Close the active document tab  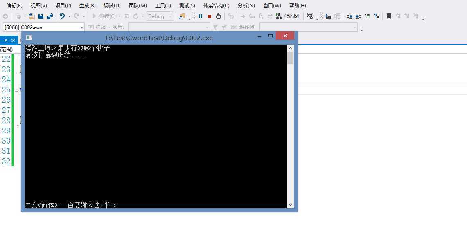click(x=13, y=40)
